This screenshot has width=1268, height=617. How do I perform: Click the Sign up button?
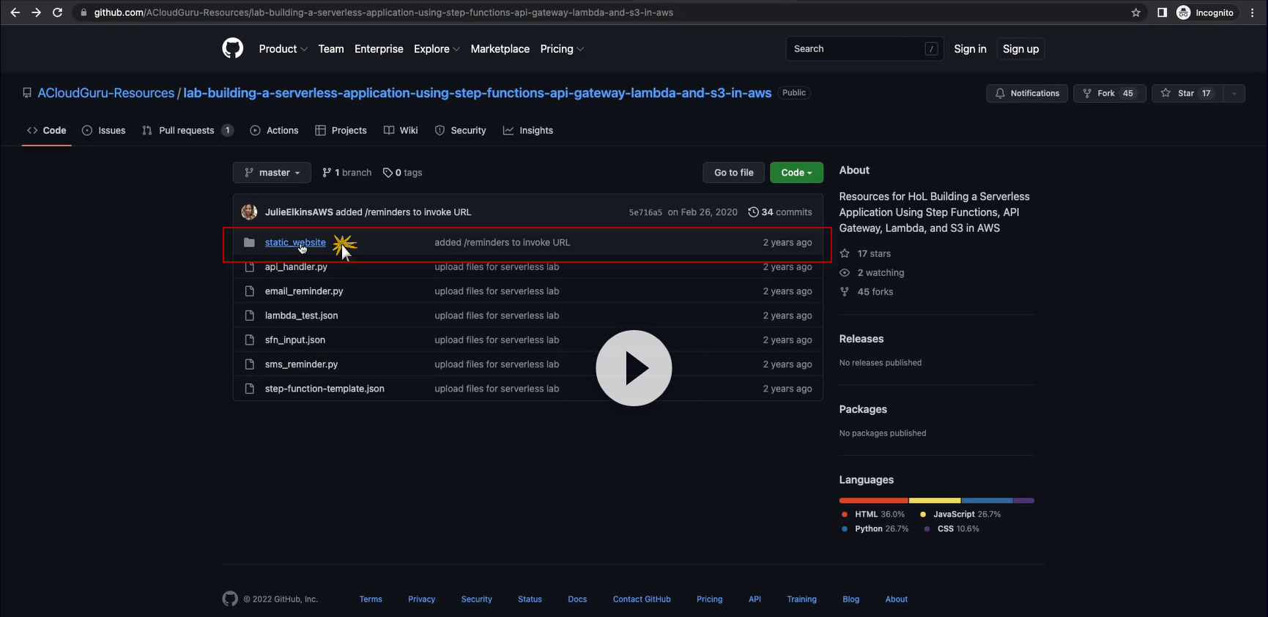1020,49
